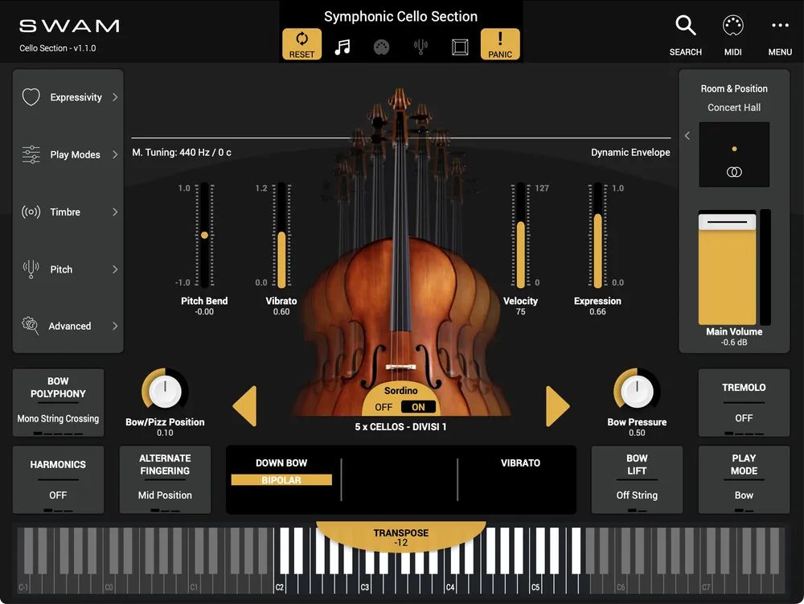Select the MIDI connector icon in center toolbar
This screenshot has height=604, width=804.
pos(381,47)
